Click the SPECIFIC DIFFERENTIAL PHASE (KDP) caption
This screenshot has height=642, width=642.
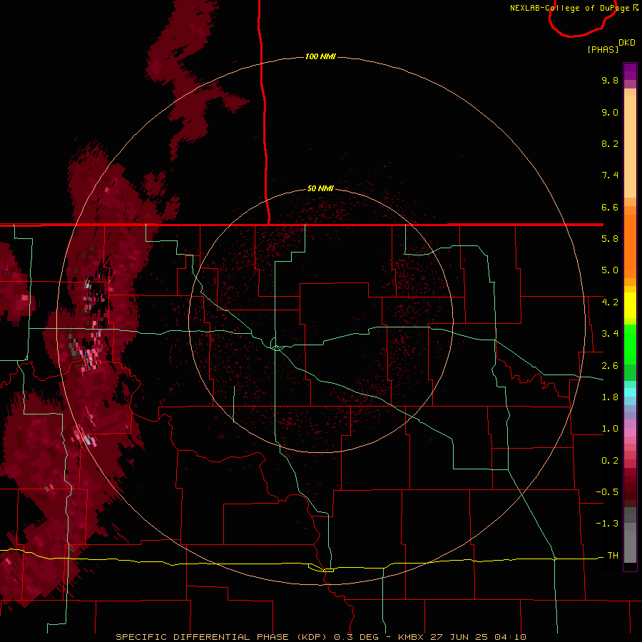click(x=223, y=637)
